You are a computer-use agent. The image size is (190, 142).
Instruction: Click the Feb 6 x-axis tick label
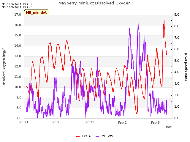[x=155, y=122]
